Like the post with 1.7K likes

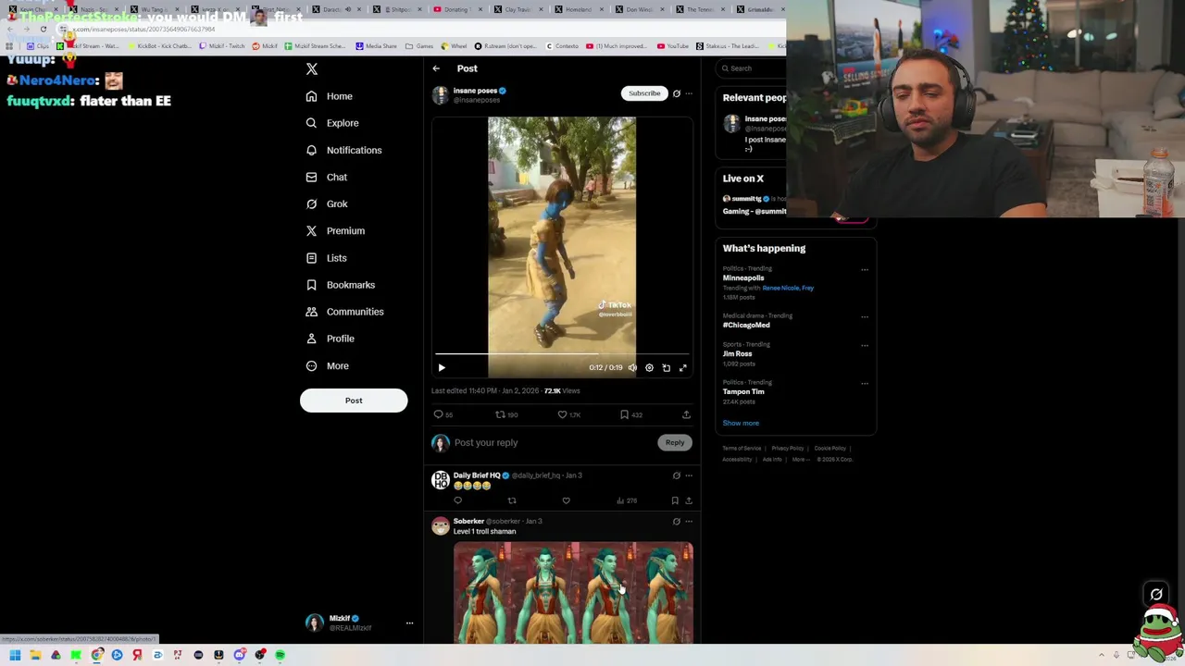pyautogui.click(x=568, y=415)
